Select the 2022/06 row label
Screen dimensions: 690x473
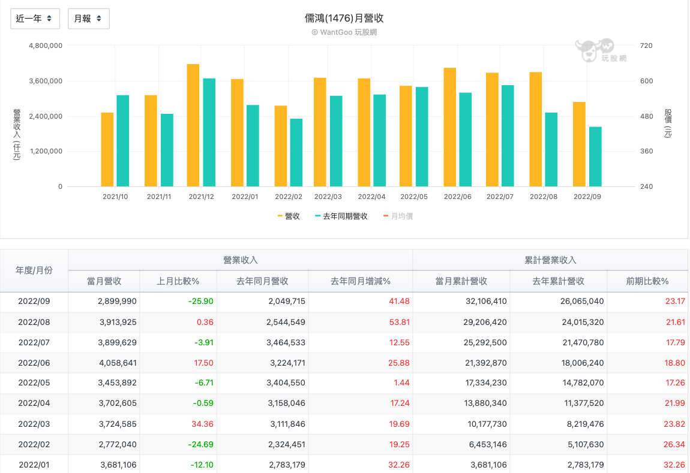coord(34,363)
